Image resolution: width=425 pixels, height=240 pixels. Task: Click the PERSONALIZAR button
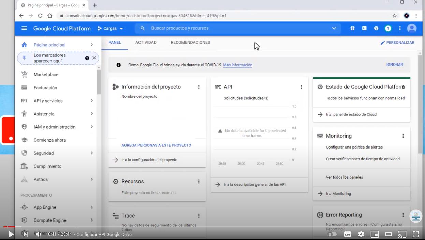tap(397, 43)
